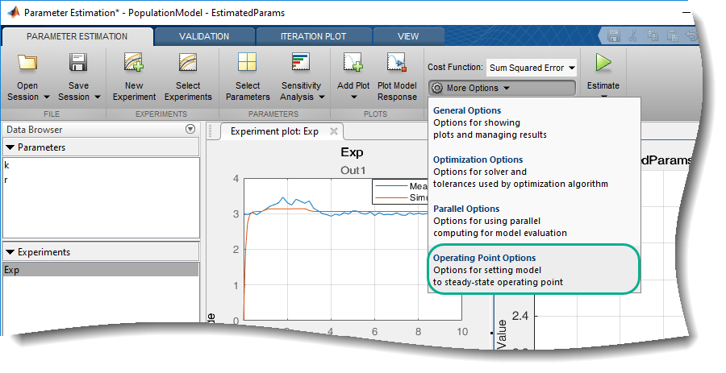
Task: Switch to the VALIDATION tab
Action: tap(204, 36)
